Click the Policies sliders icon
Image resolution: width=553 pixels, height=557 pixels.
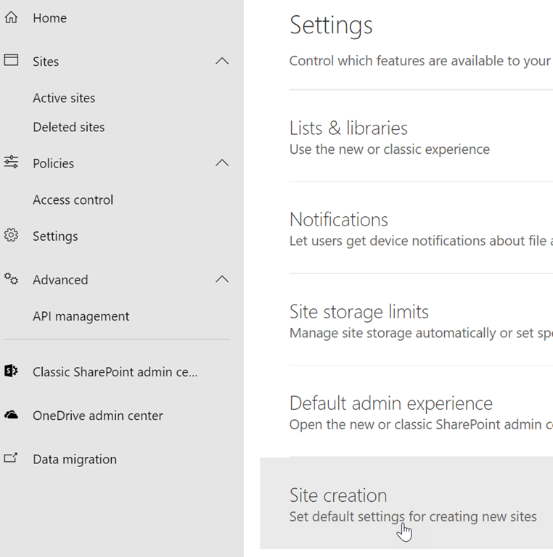[x=11, y=162]
